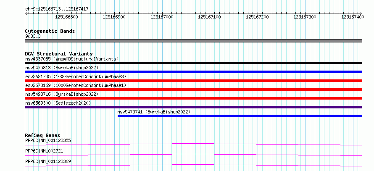The width and height of the screenshot is (374, 171).
Task: Open variant label nsv6569300 (Sedlazeck2020)
Action: [x=58, y=103]
